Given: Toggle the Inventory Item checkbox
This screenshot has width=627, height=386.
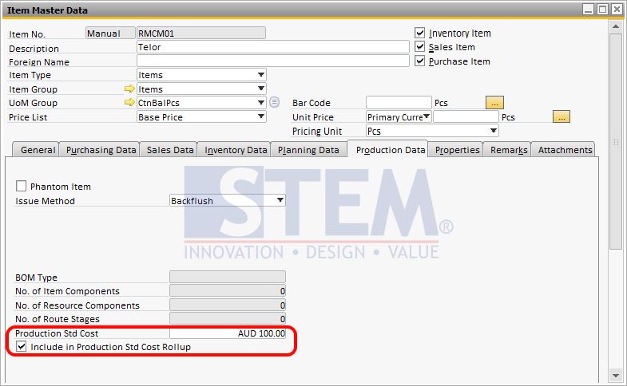Looking at the screenshot, I should point(419,33).
